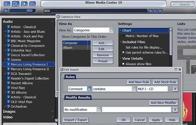Click the music note icon beside Genres
Screen dimensions: 196x125
pos(8,60)
